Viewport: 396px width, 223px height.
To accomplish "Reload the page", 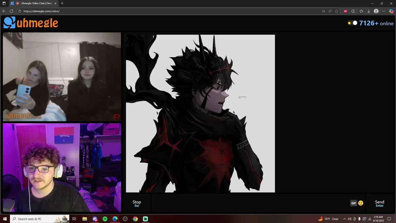I will (11, 11).
